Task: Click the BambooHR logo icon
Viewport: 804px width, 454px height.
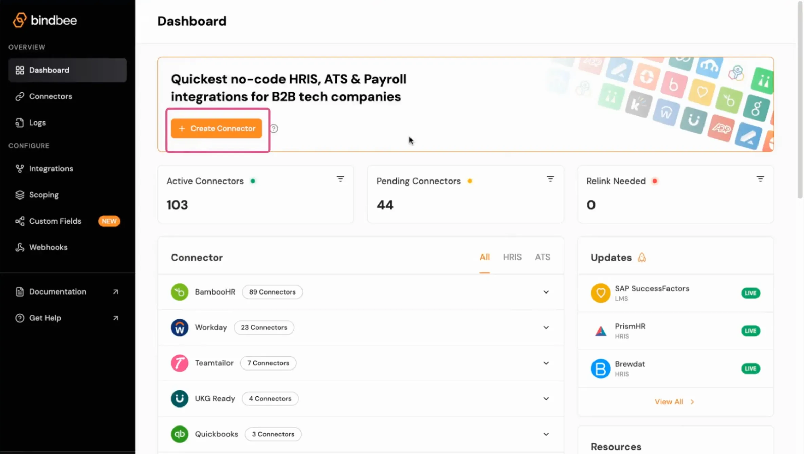Action: click(180, 292)
